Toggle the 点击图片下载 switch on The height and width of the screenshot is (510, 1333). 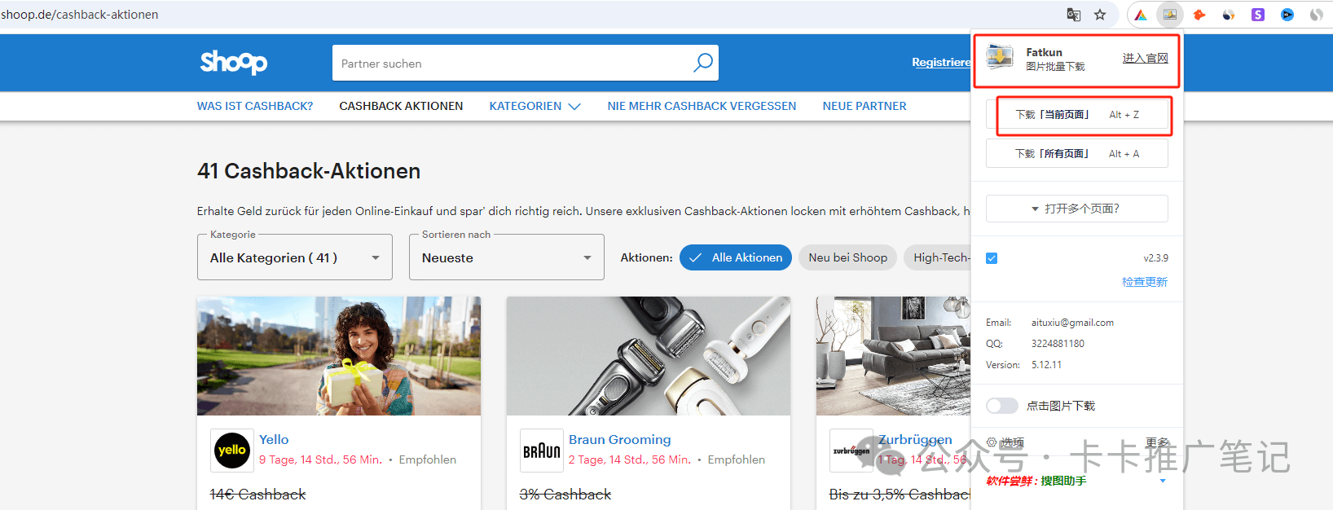click(x=1002, y=406)
